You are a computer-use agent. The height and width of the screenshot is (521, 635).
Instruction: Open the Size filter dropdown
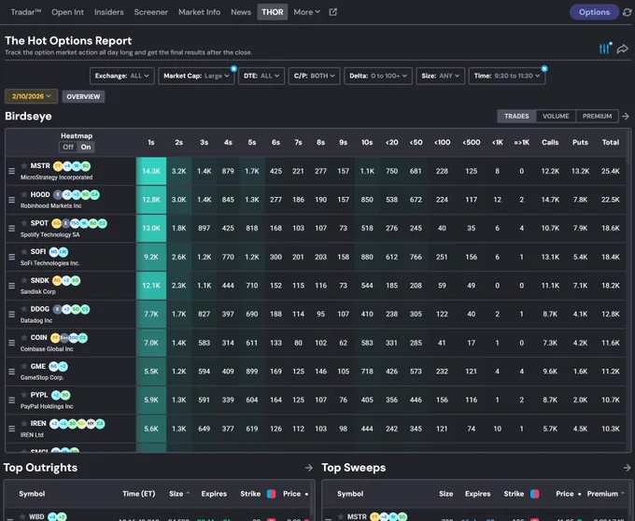pos(440,76)
